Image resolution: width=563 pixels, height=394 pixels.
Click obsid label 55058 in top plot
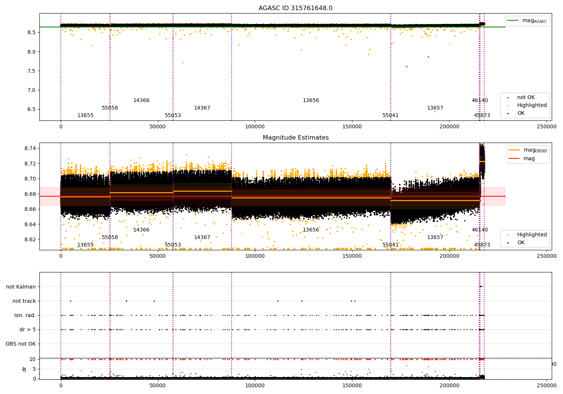(x=110, y=108)
